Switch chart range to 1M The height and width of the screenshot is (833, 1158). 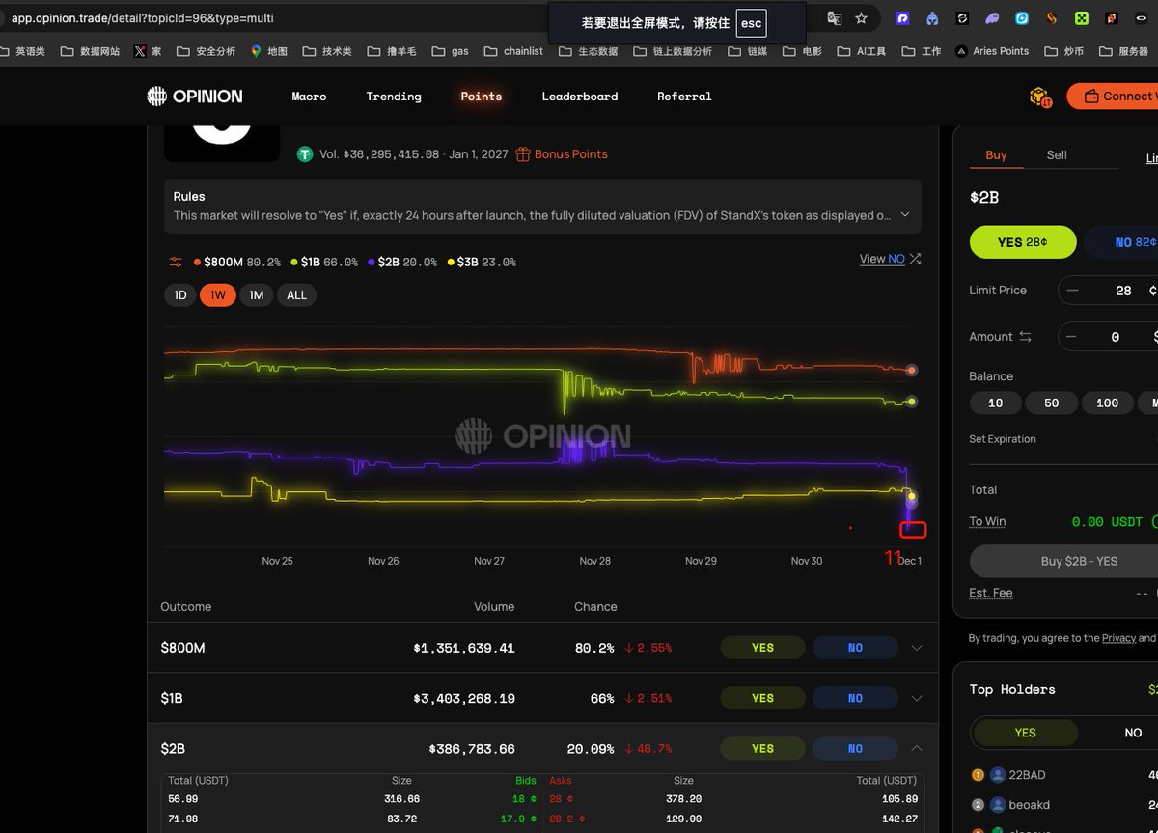pyautogui.click(x=256, y=294)
